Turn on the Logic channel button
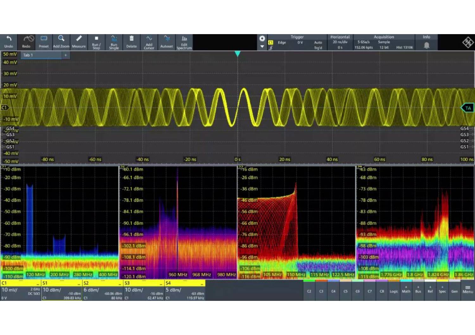This screenshot has height=335, width=475. point(394,291)
